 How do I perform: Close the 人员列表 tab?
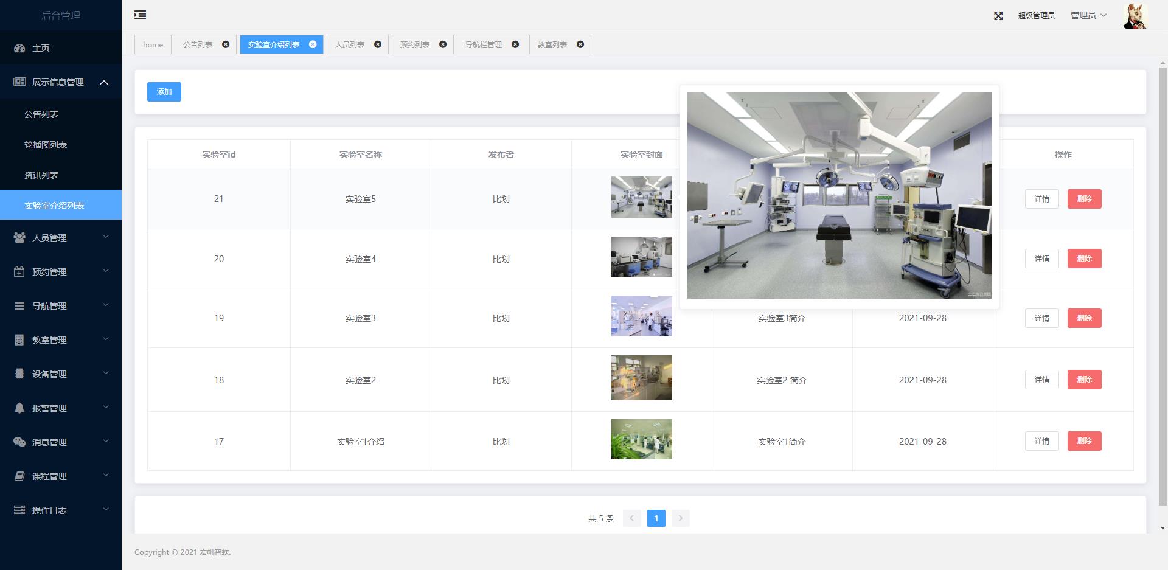coord(378,44)
